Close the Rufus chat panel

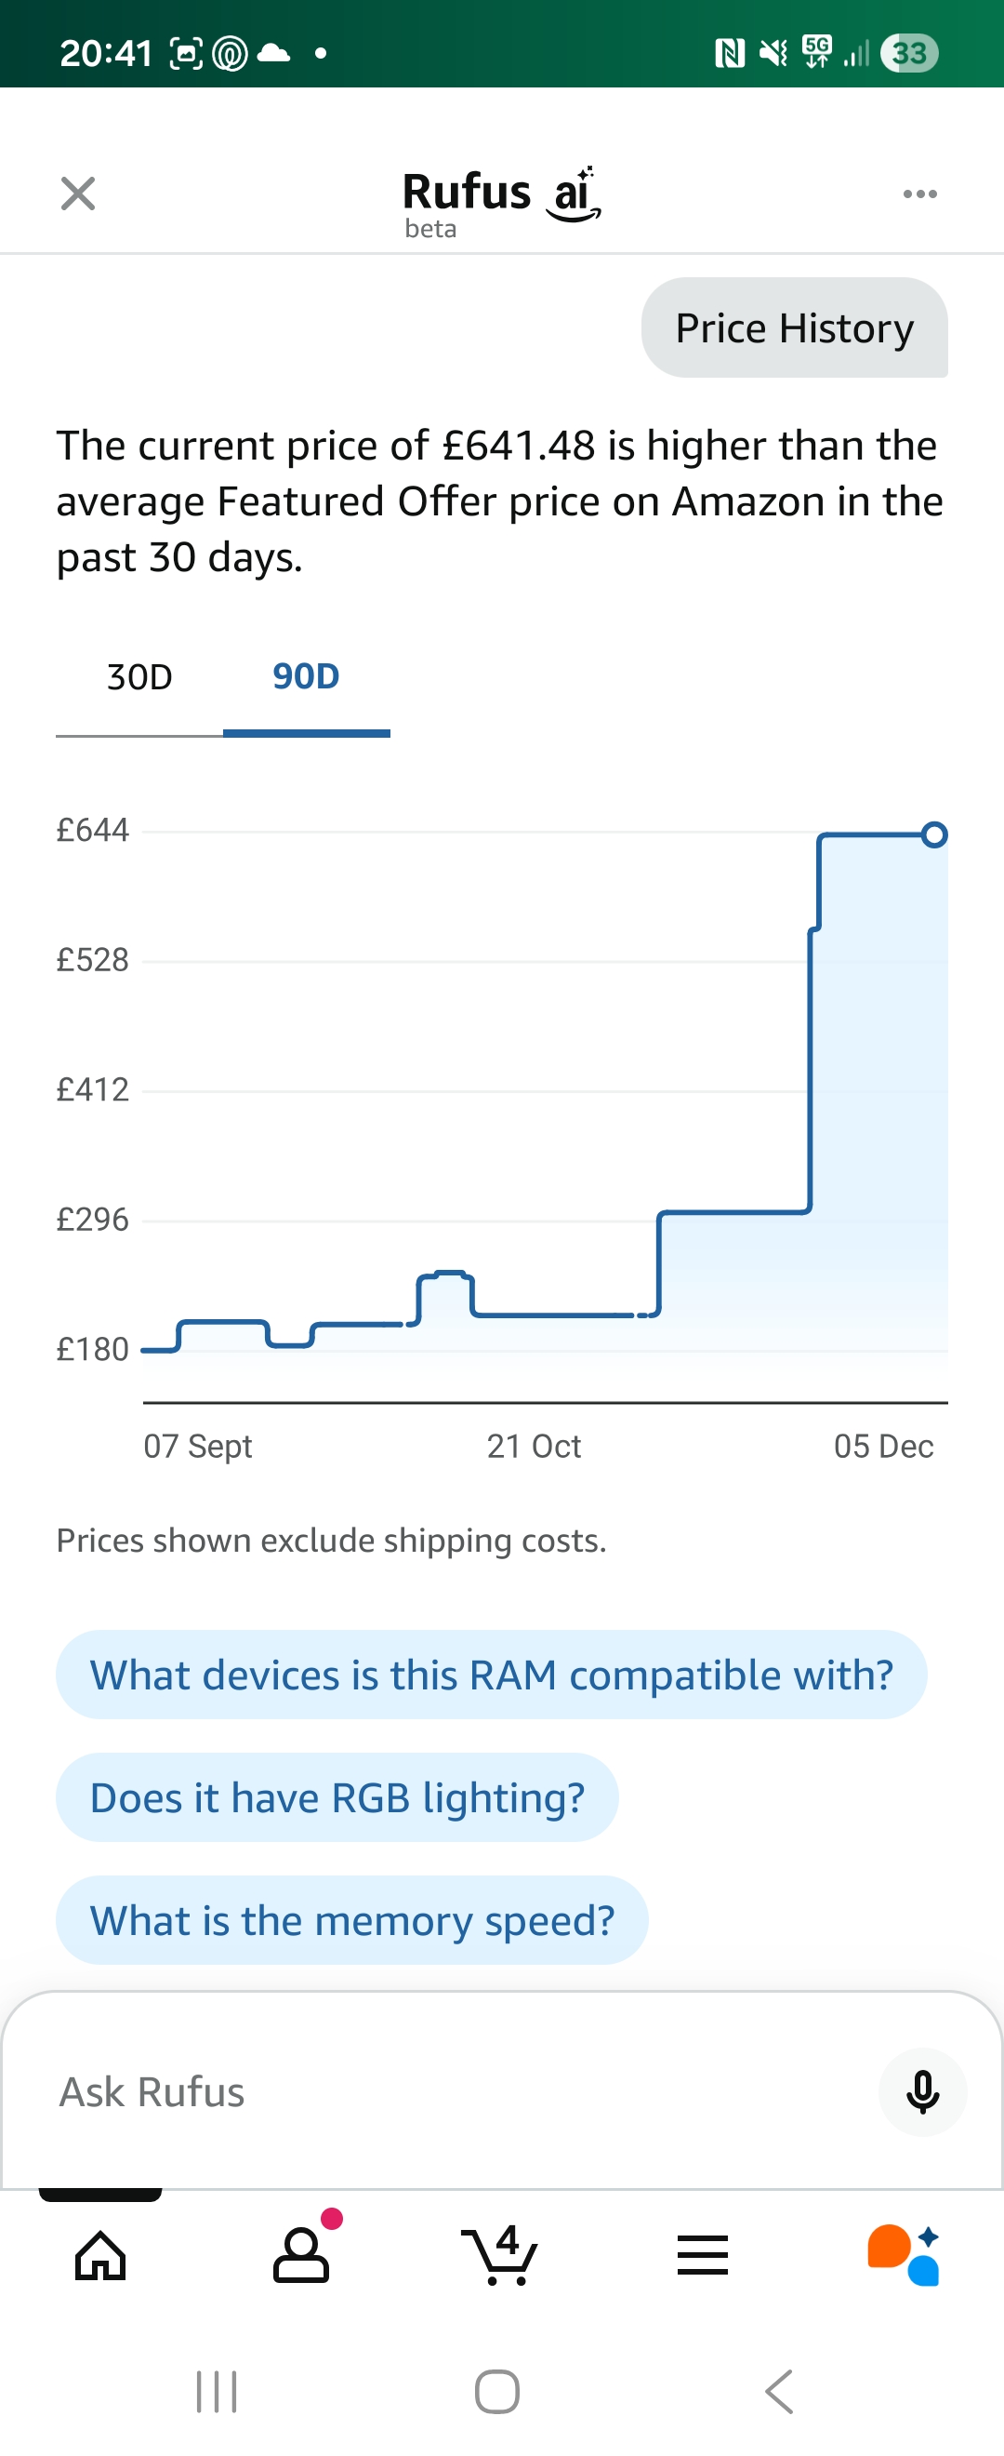tap(78, 194)
